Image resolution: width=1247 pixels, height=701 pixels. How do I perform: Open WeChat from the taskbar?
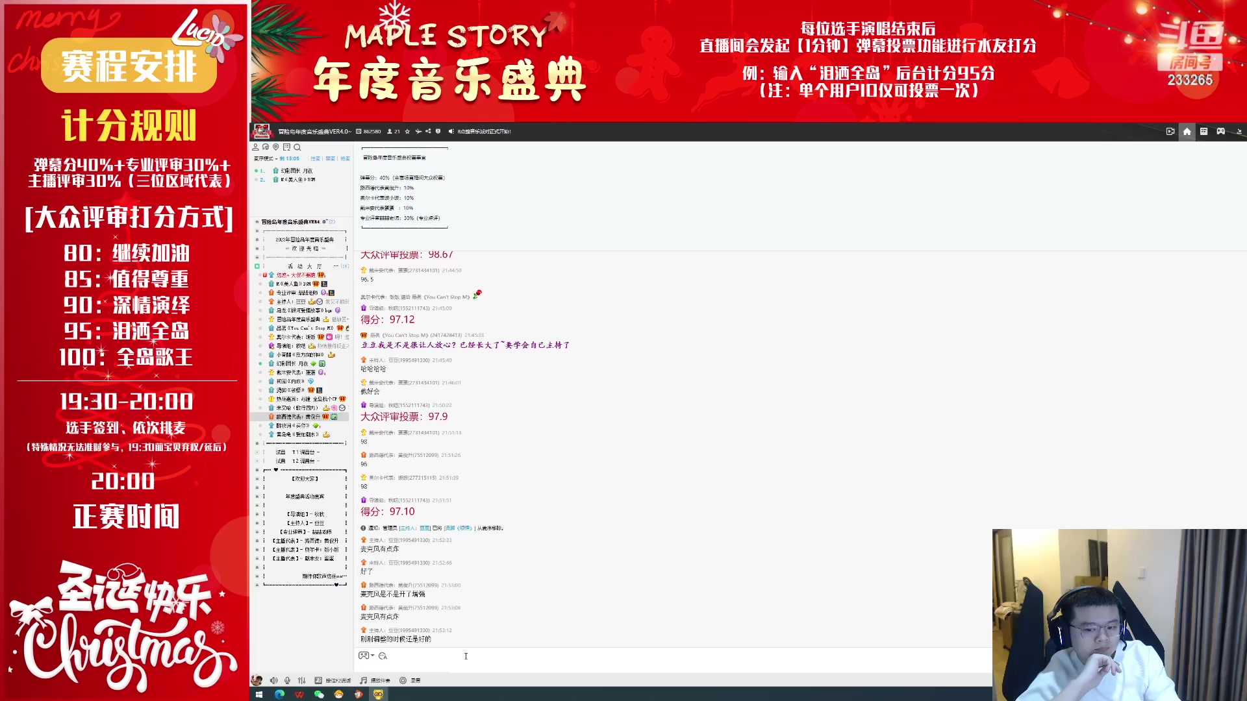click(319, 695)
